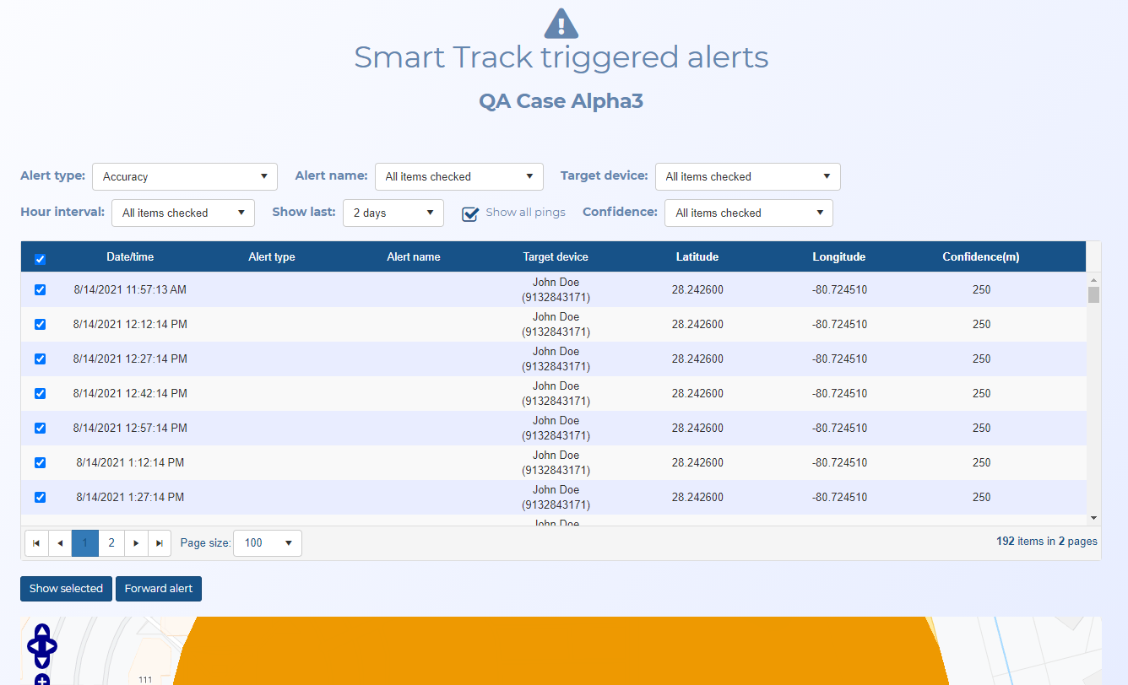
Task: Pan the map right with arrow control
Action: [x=52, y=646]
